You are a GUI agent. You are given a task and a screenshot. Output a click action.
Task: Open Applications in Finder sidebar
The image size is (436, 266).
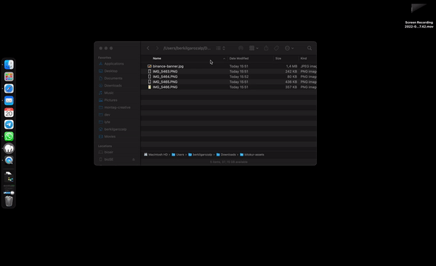click(114, 64)
